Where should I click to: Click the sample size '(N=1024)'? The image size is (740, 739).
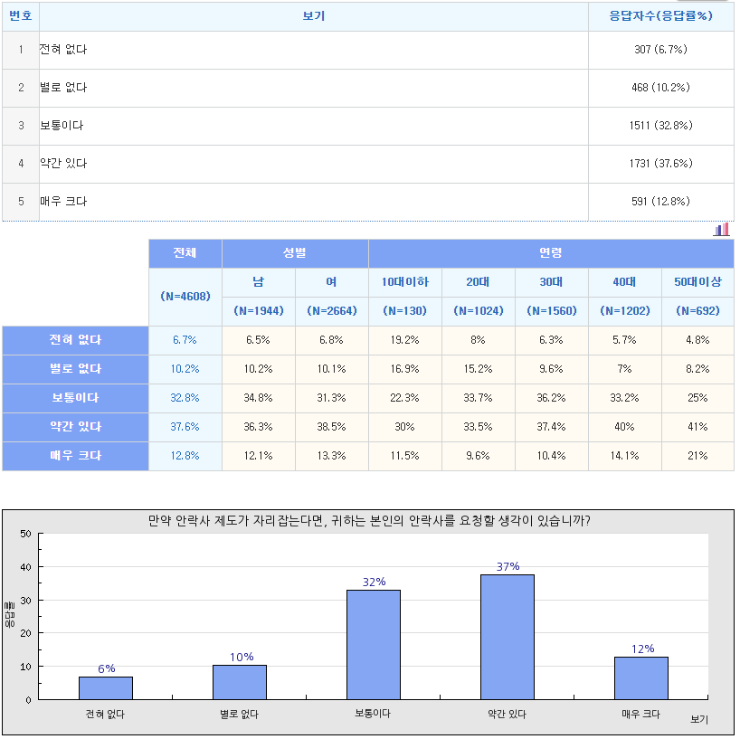click(x=478, y=311)
